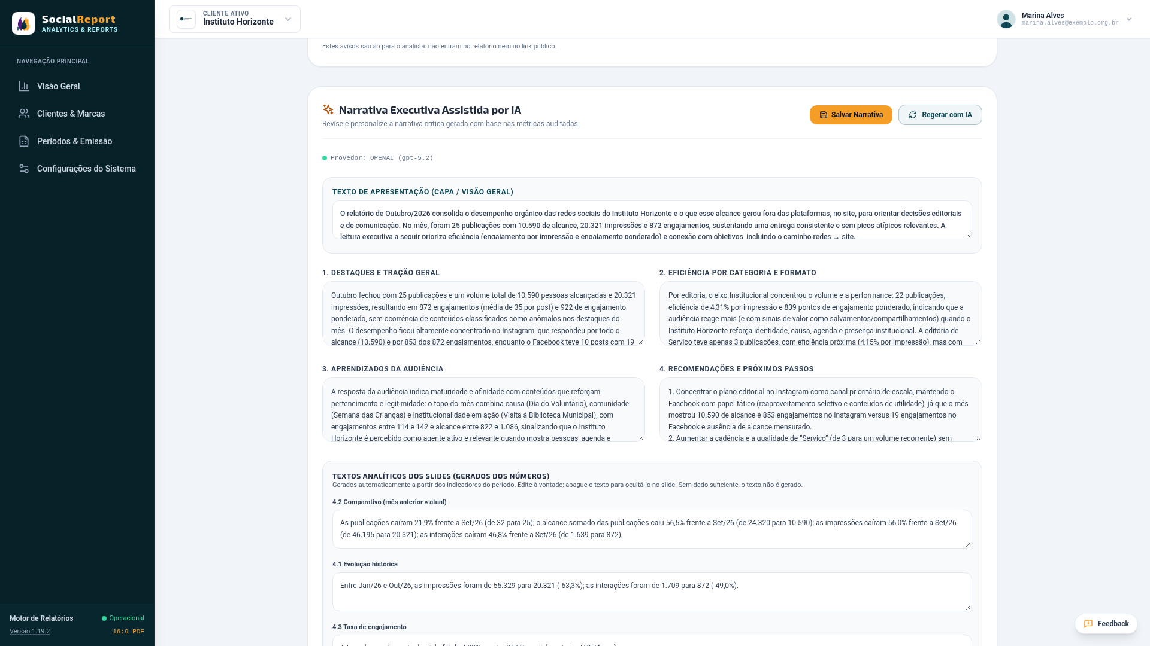Open the Cliente Ativo dropdown chevron
1150x646 pixels.
click(x=288, y=19)
